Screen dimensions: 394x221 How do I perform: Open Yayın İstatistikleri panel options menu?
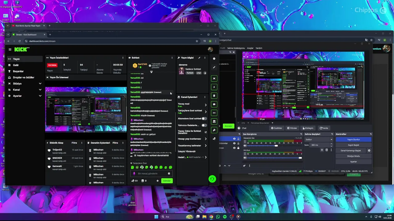click(123, 58)
